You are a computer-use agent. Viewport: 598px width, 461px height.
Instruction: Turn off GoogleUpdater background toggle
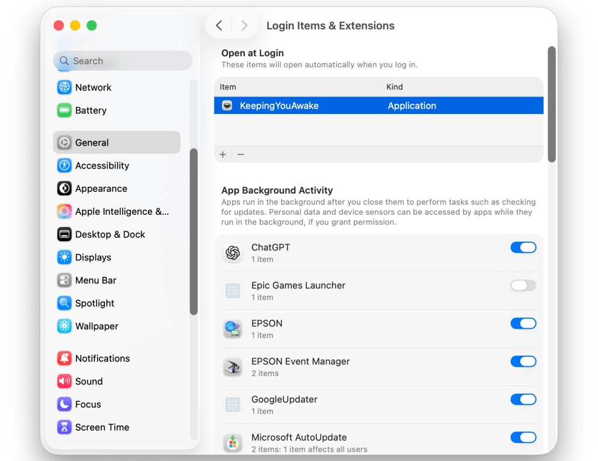coord(523,400)
